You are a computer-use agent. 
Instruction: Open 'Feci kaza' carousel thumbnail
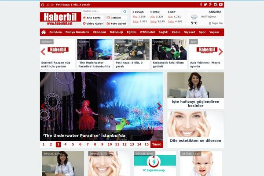(x=132, y=50)
